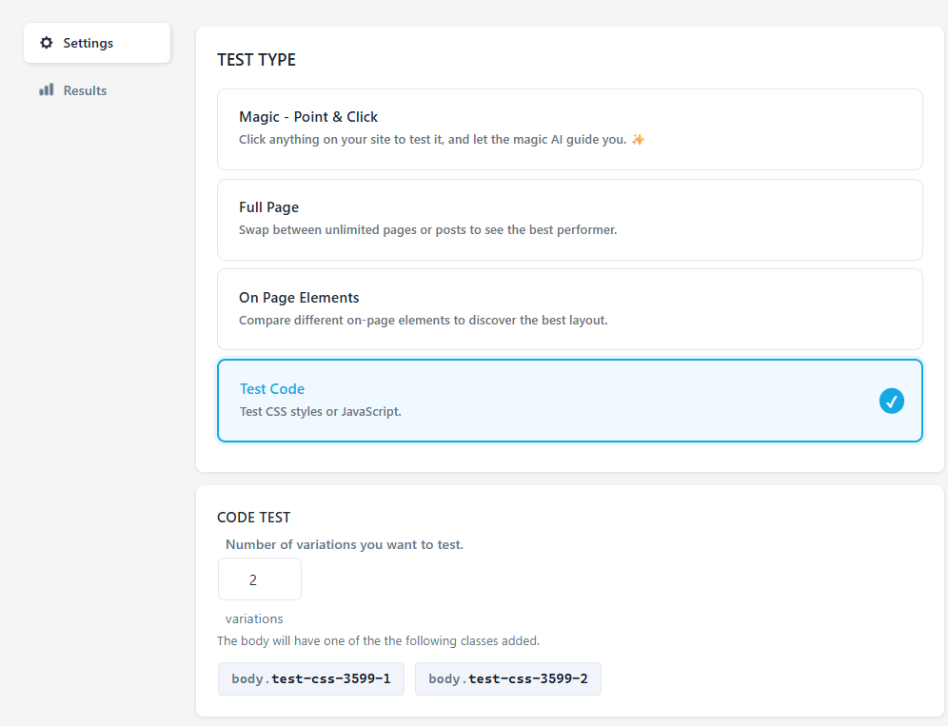
Task: Switch to the Results tab
Action: click(97, 90)
